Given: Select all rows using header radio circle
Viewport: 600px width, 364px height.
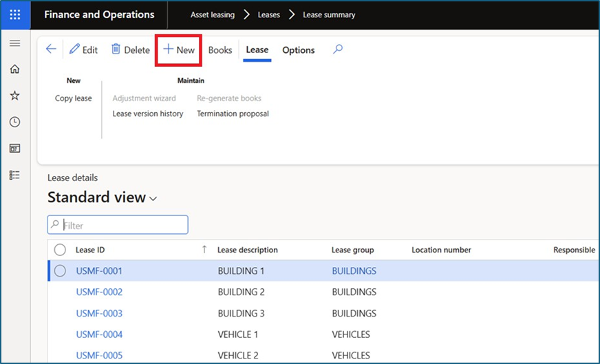Looking at the screenshot, I should [x=60, y=250].
